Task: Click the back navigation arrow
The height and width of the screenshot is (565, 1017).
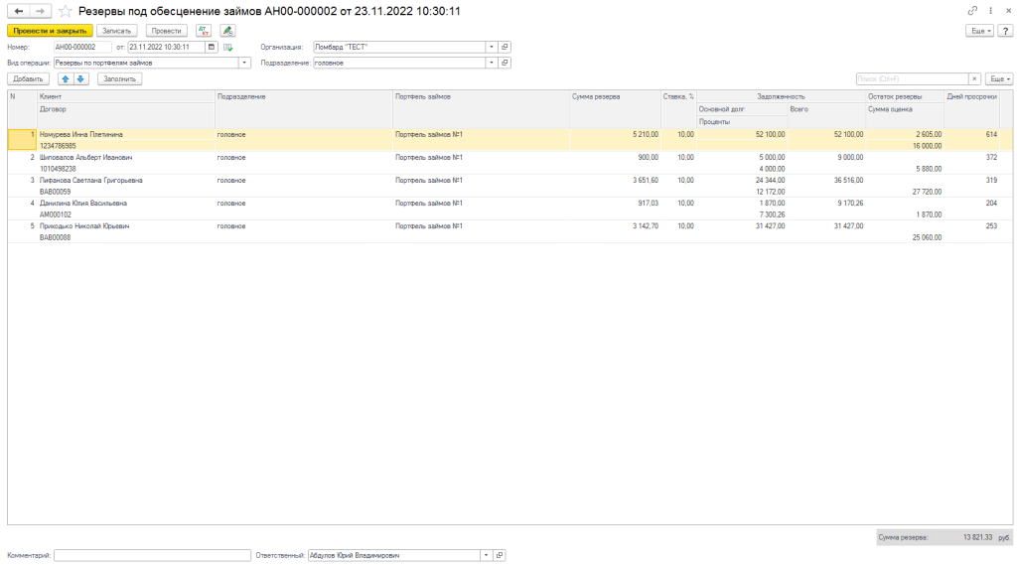Action: coord(18,10)
